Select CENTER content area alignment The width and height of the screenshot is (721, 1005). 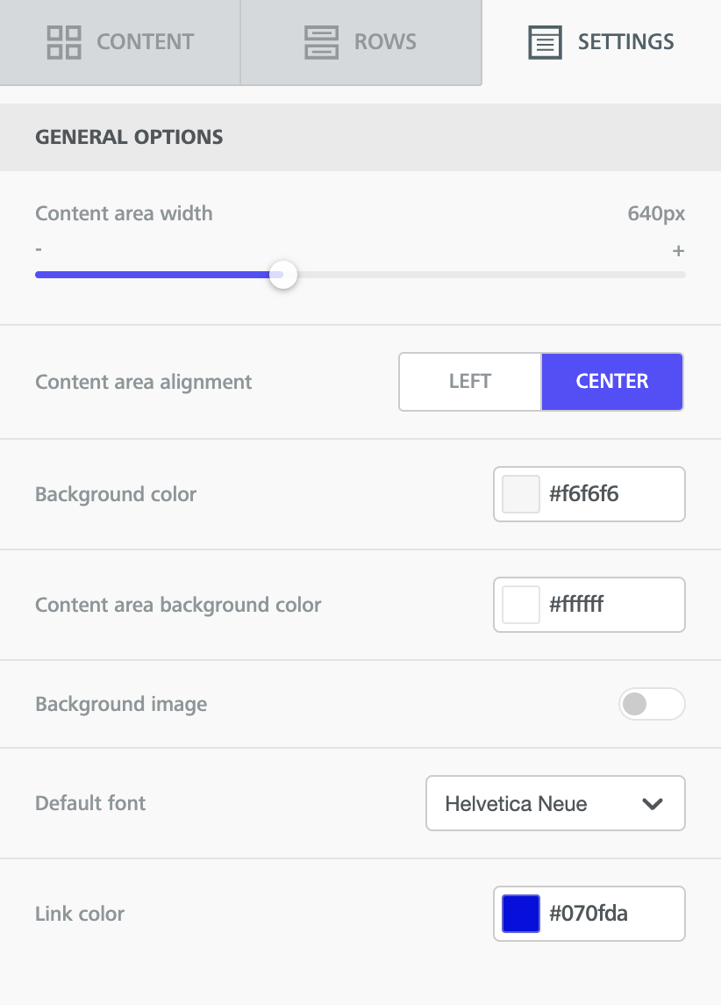(612, 381)
